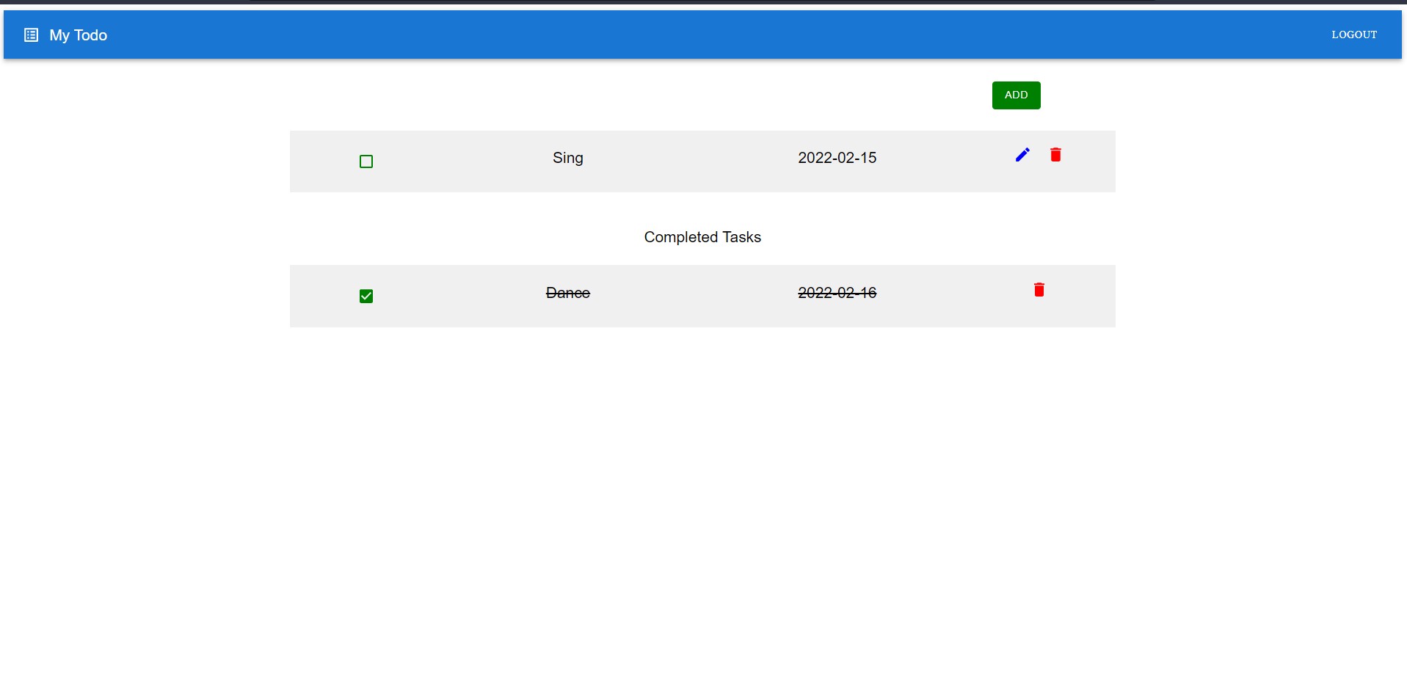Click the My Todo app bar title
The image size is (1407, 676).
(78, 34)
